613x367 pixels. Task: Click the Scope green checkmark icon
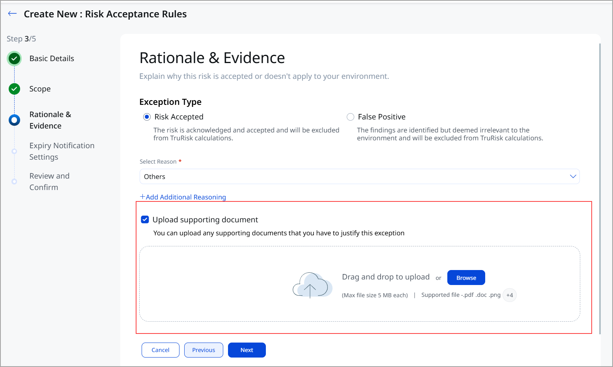[x=15, y=89]
